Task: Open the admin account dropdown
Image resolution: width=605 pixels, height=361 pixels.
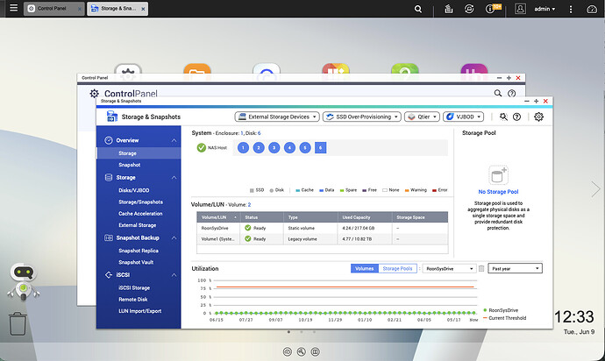Action: 544,9
